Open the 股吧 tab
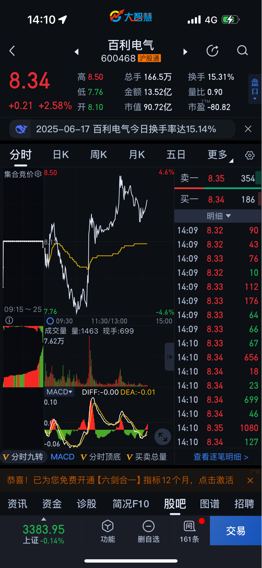 click(x=175, y=504)
